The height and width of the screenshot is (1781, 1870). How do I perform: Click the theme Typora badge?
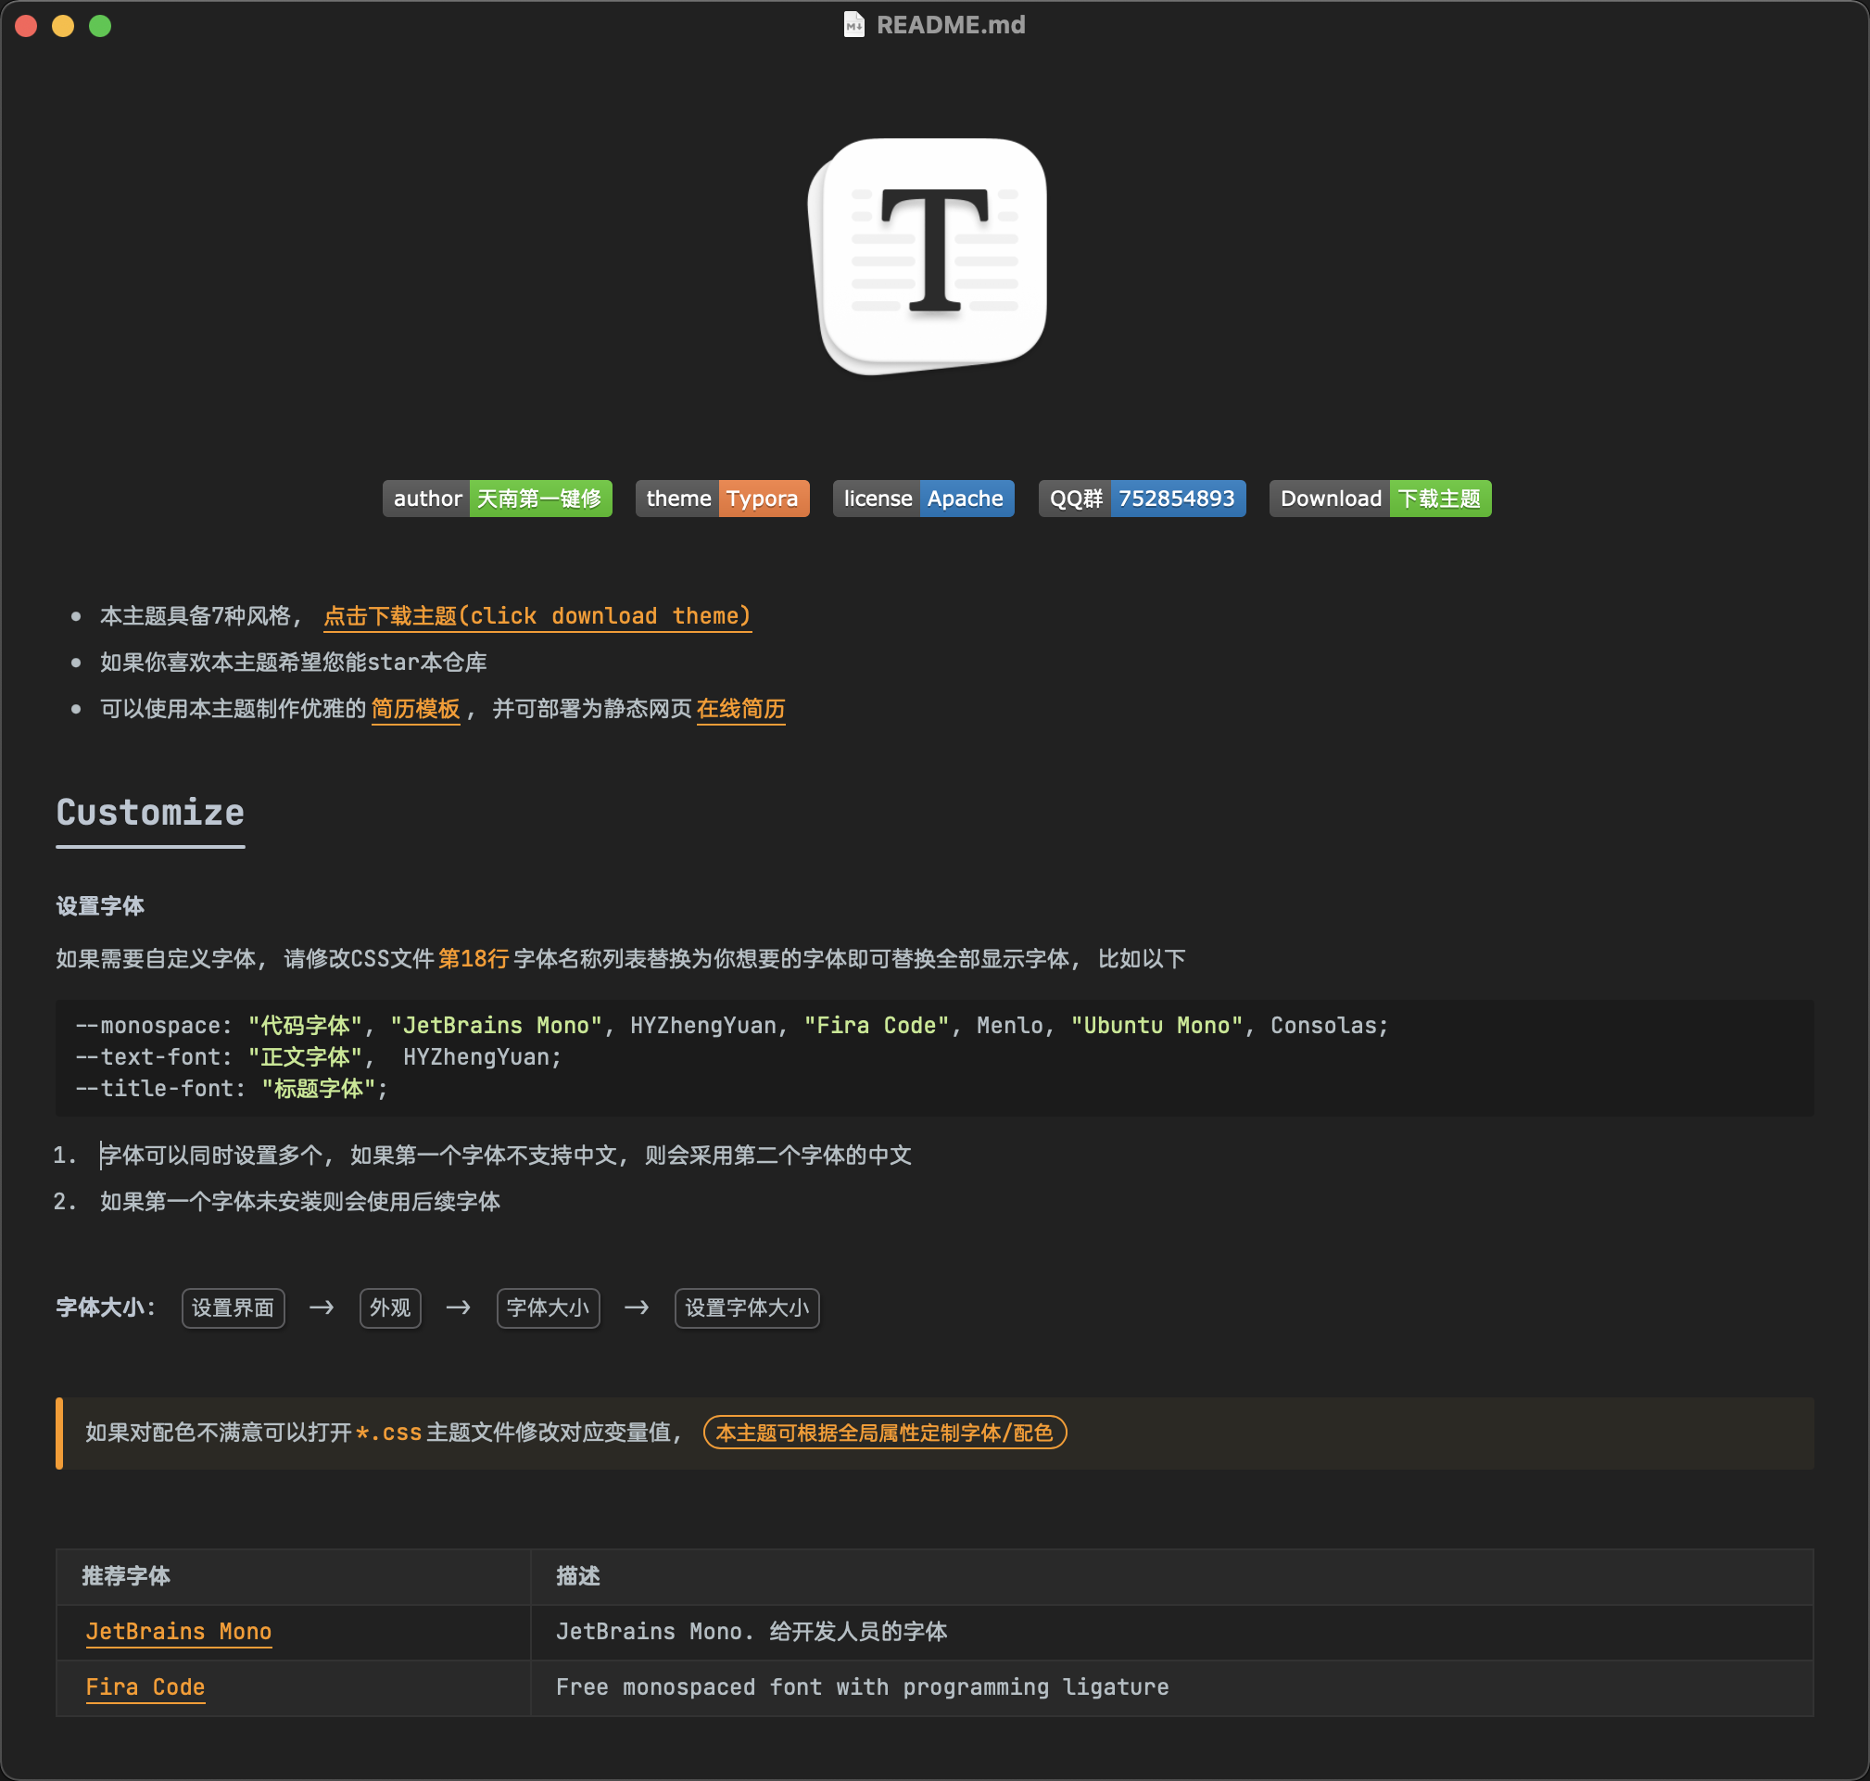click(x=722, y=499)
